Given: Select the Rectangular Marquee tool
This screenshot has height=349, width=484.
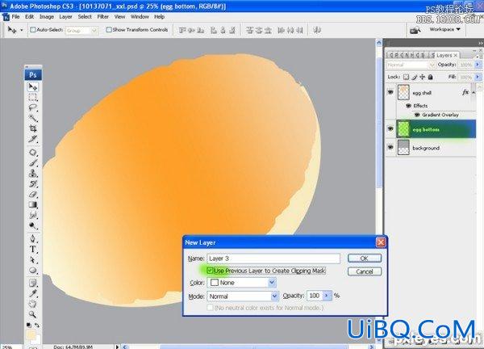Looking at the screenshot, I should 33,98.
